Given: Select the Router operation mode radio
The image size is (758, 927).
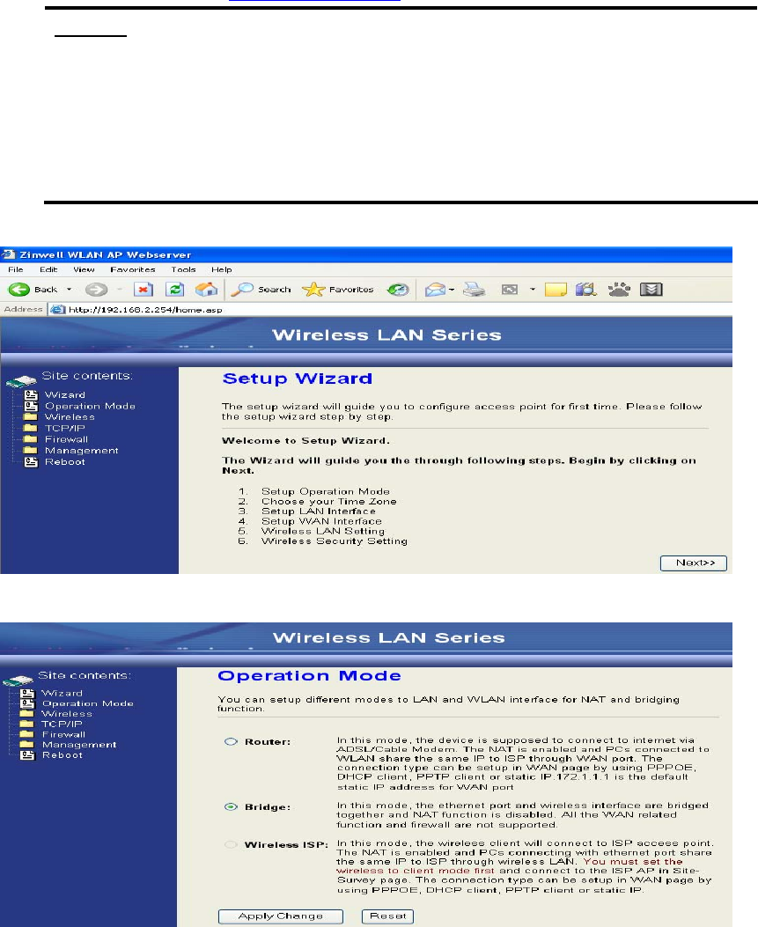Looking at the screenshot, I should 231,741.
